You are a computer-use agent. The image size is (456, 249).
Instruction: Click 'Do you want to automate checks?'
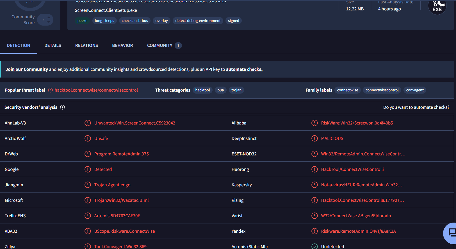coord(416,107)
